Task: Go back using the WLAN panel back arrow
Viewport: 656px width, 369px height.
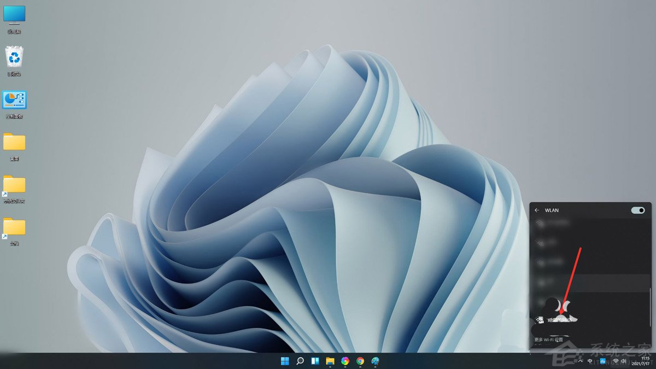Action: tap(536, 210)
